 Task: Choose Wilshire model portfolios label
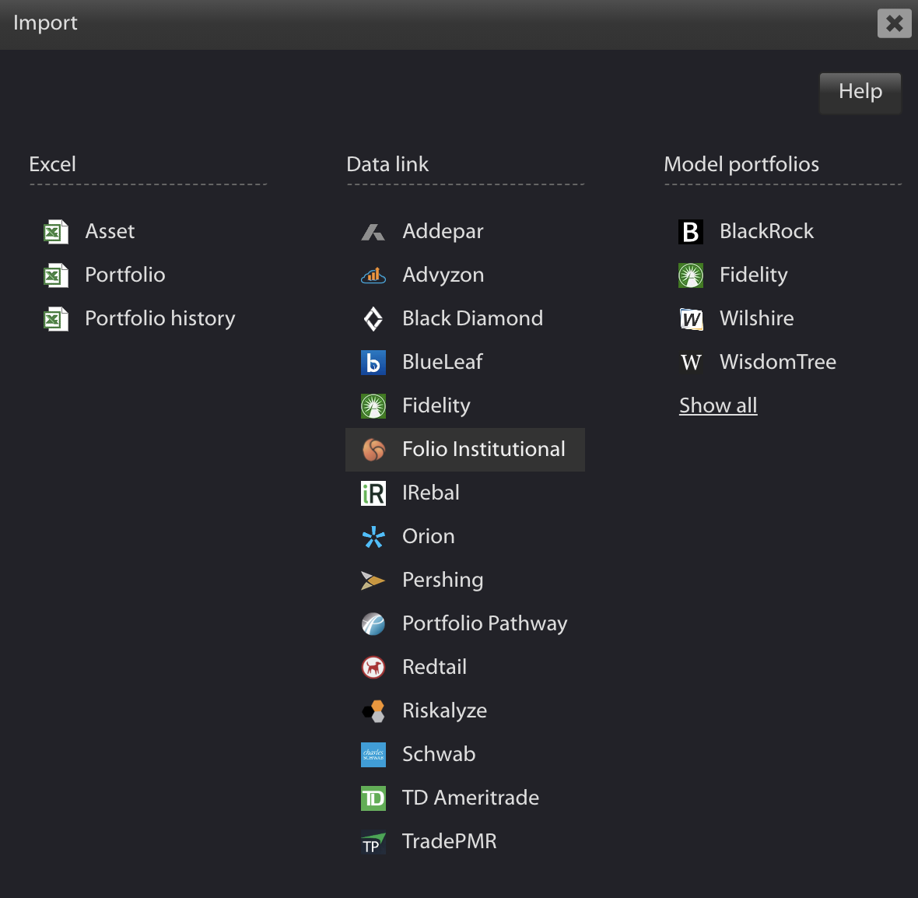tap(756, 318)
